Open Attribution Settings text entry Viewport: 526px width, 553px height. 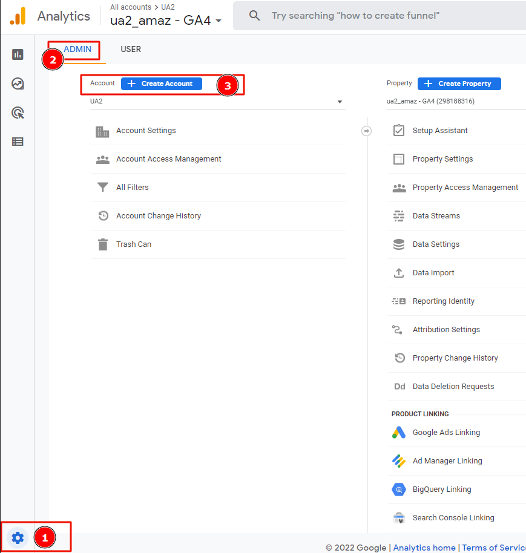point(446,330)
